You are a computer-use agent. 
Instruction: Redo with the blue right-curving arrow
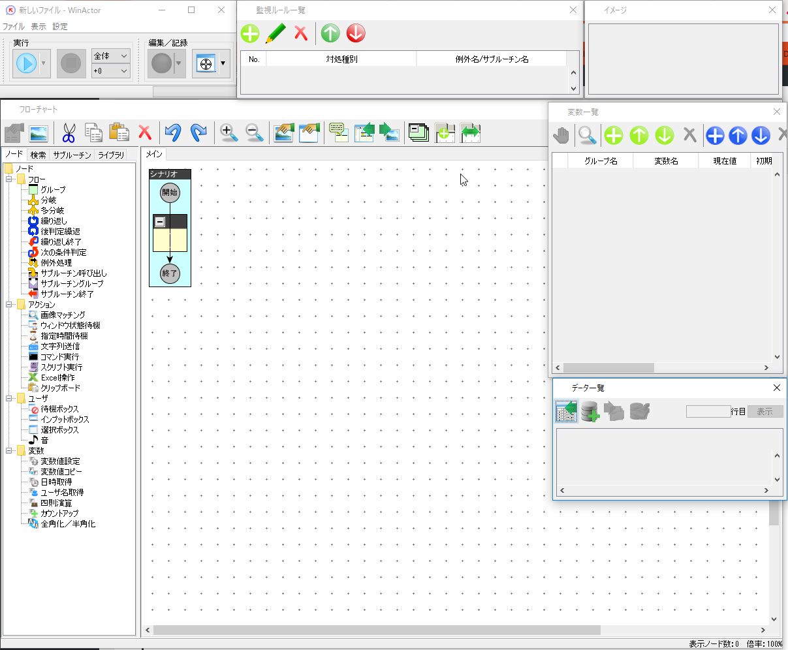click(x=198, y=133)
